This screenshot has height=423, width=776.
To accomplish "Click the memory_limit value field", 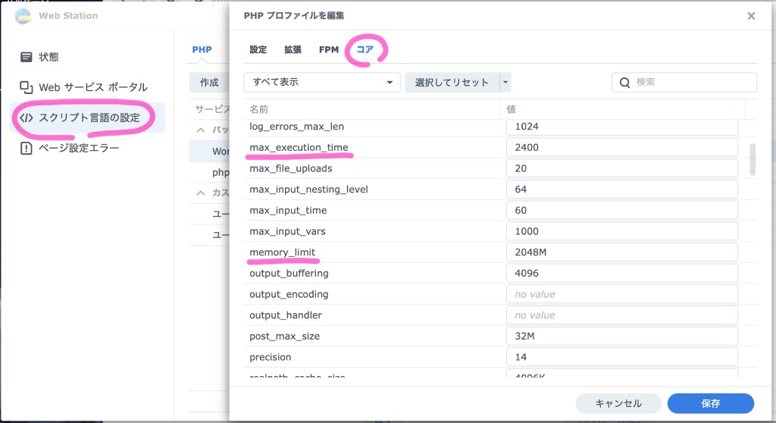I will click(x=621, y=252).
